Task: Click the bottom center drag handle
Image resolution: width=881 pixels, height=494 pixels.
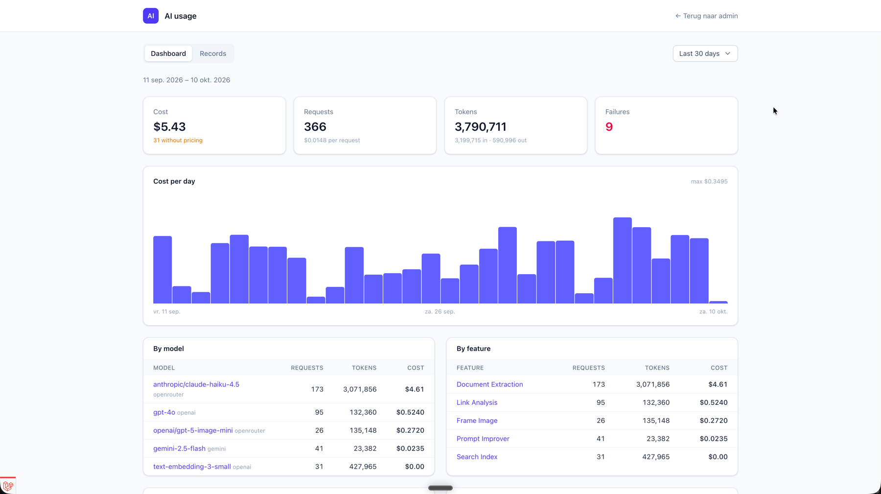Action: coord(440,488)
